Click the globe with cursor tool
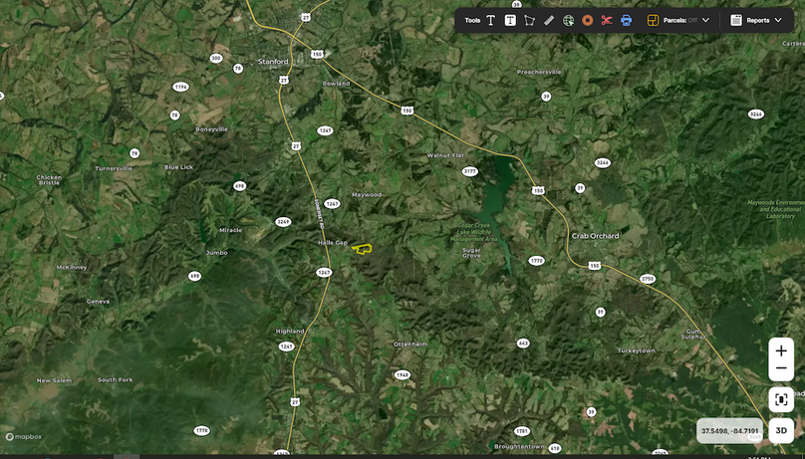This screenshot has width=805, height=459. point(568,20)
